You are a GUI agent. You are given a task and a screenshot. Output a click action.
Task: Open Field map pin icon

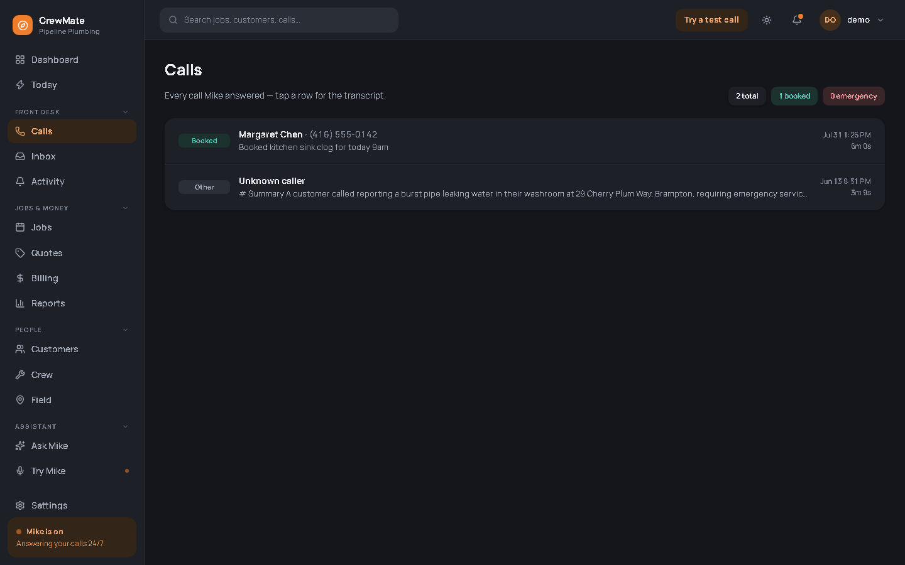click(x=20, y=400)
